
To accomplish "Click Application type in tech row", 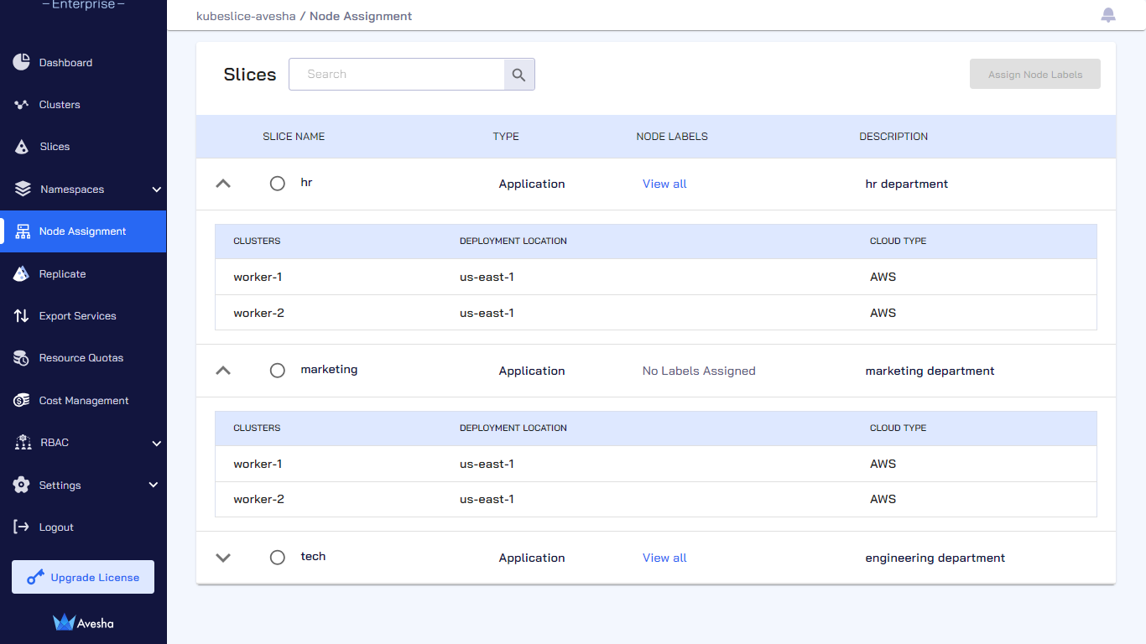I will pyautogui.click(x=532, y=558).
